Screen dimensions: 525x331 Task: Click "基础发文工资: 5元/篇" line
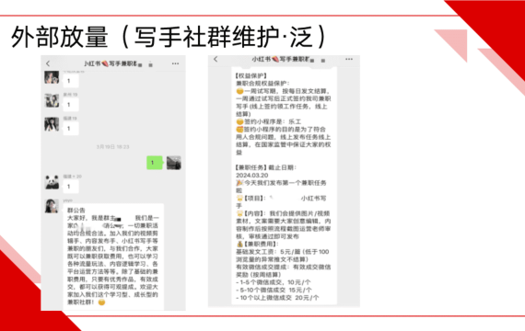click(x=283, y=252)
